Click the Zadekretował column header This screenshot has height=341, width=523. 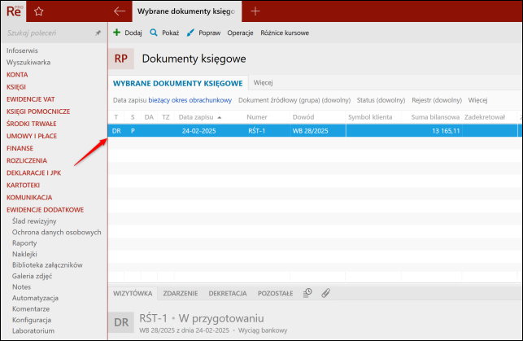tap(484, 117)
